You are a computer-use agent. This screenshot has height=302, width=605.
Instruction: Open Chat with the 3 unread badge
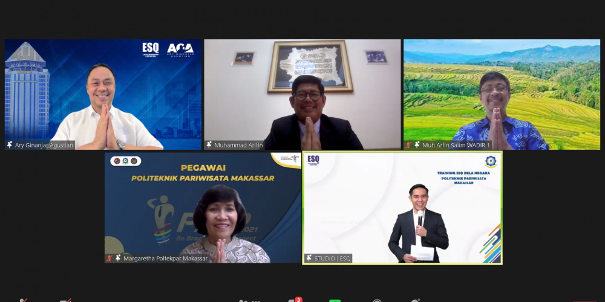(x=293, y=300)
